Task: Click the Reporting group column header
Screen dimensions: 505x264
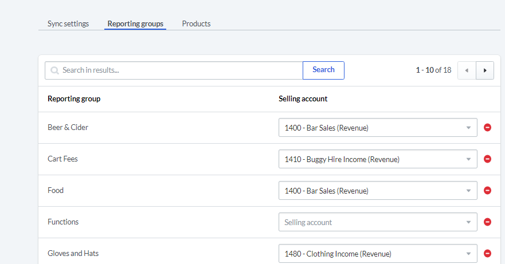Action: pos(74,99)
